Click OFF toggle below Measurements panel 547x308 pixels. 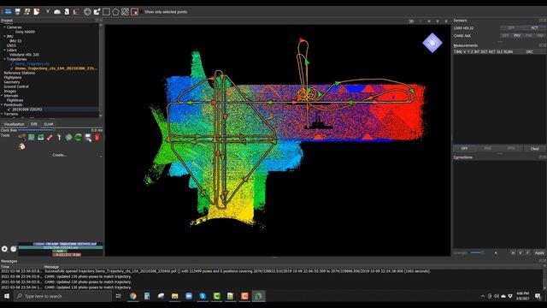[464, 148]
